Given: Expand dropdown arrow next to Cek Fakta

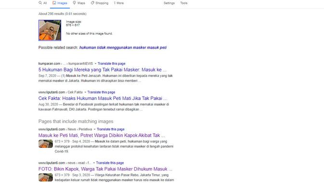Looking at the screenshot, I should pyautogui.click(x=85, y=92).
